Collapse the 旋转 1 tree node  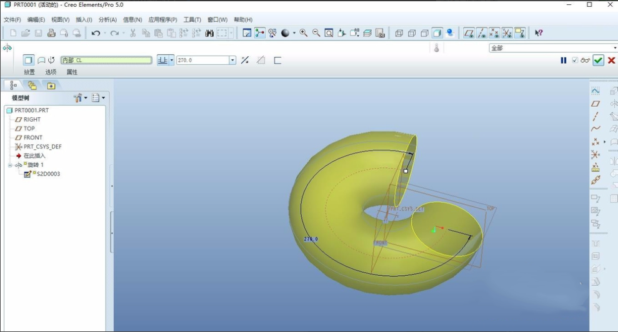pos(10,165)
